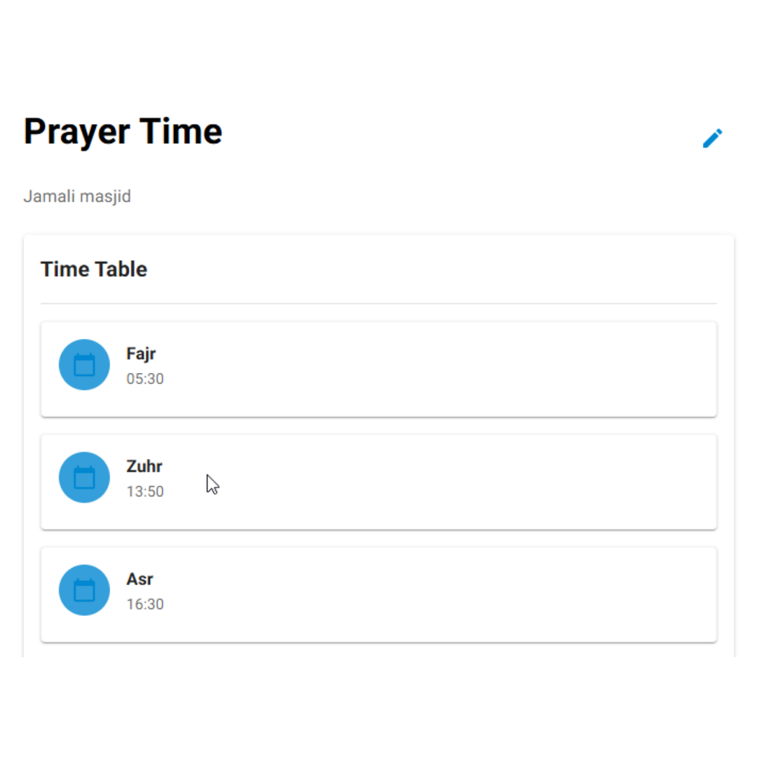Click the Asr time 16:30
Viewport: 757px width, 757px height.
click(145, 604)
